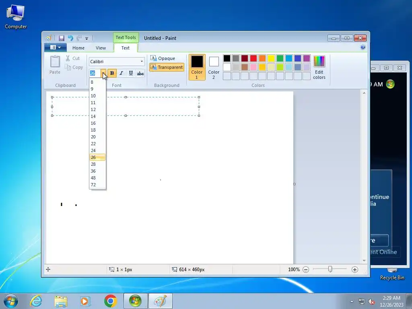Collapse the font size dropdown arrow
412x309 pixels.
103,73
